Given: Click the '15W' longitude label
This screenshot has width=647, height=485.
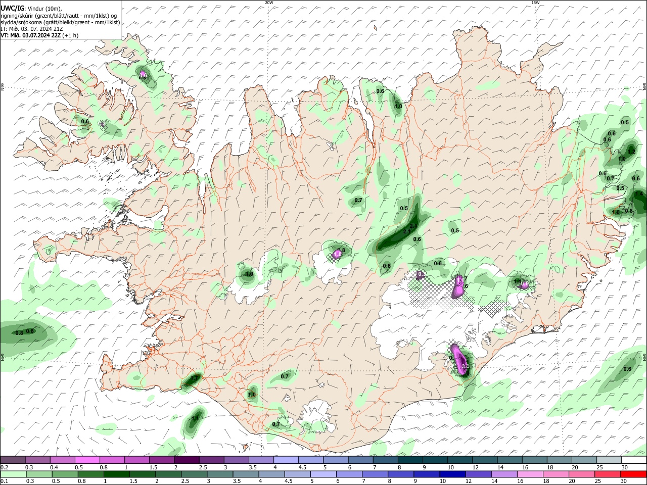Looking at the screenshot, I should [x=536, y=3].
